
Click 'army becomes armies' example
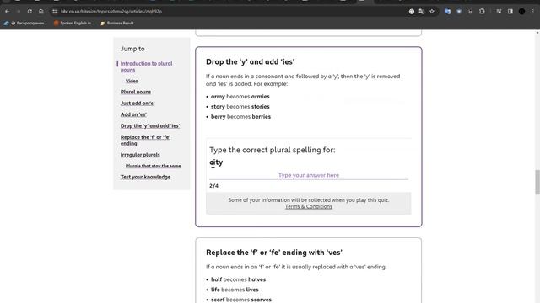[240, 97]
